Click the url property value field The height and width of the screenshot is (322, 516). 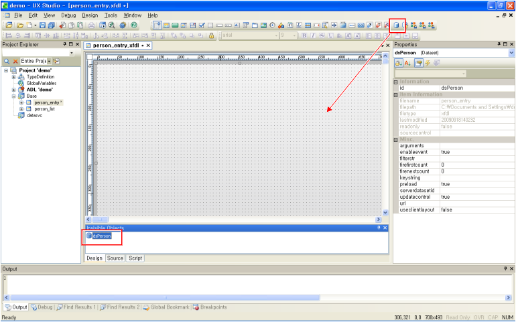click(476, 203)
